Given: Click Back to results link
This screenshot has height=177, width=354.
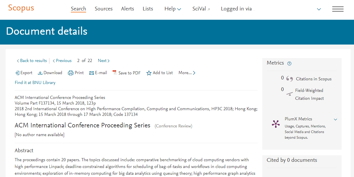Looking at the screenshot, I should [x=32, y=61].
